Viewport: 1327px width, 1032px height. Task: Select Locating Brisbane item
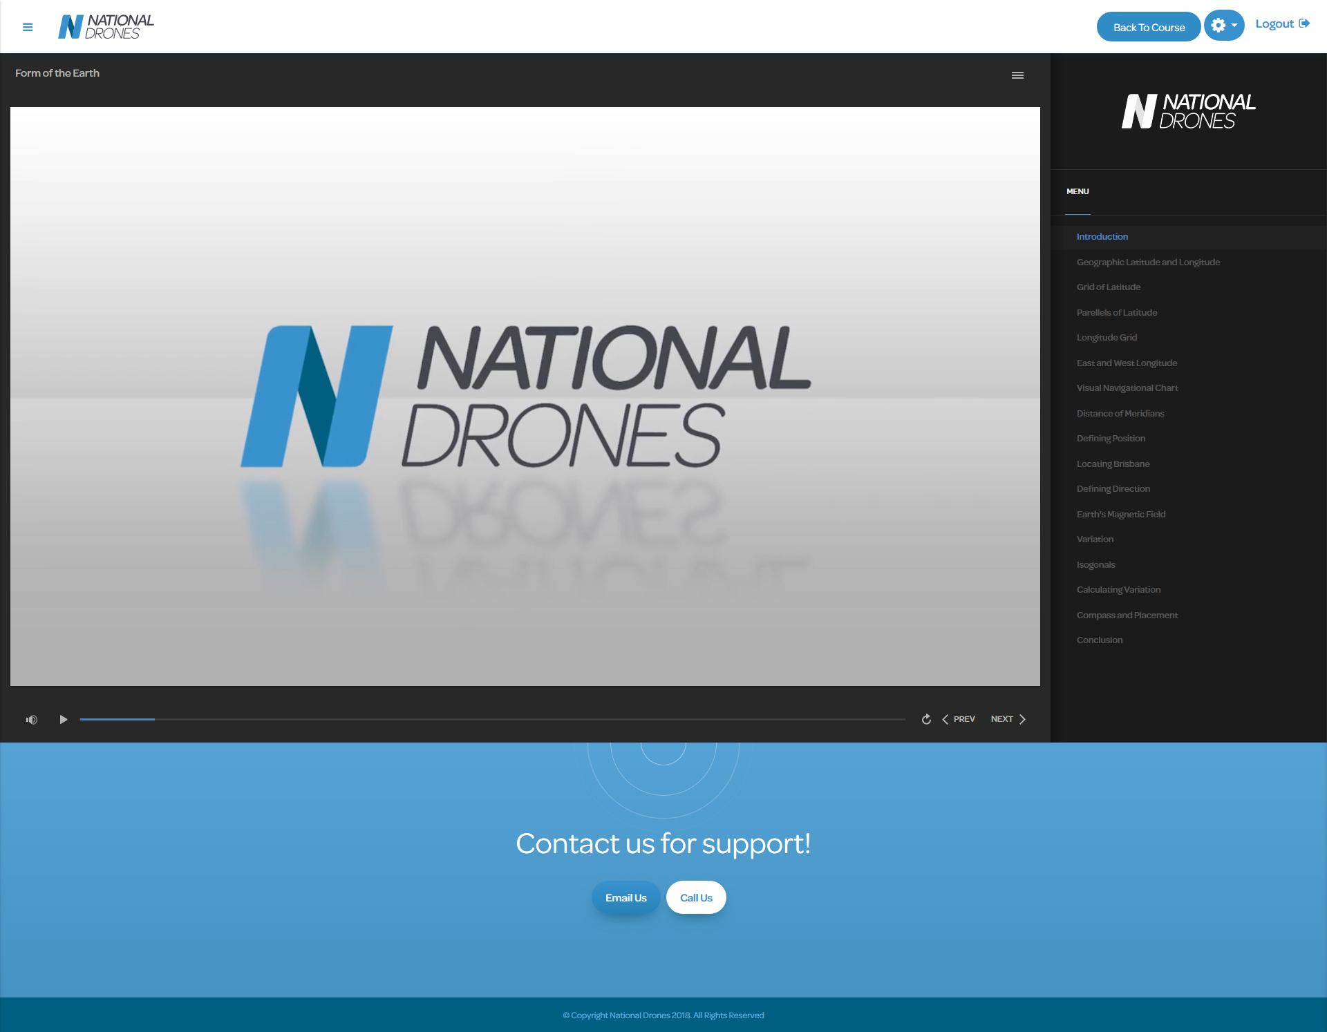click(1189, 464)
